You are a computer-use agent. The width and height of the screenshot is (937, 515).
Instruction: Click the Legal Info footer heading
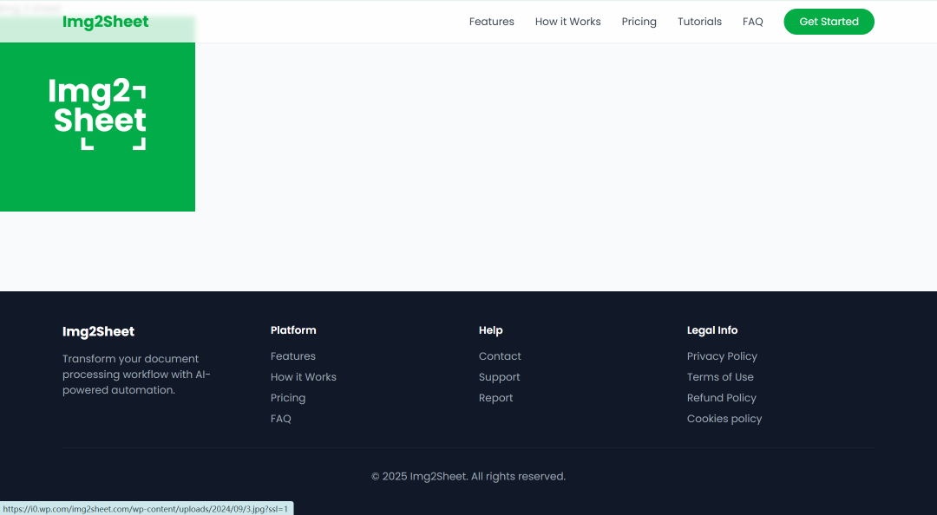tap(711, 330)
